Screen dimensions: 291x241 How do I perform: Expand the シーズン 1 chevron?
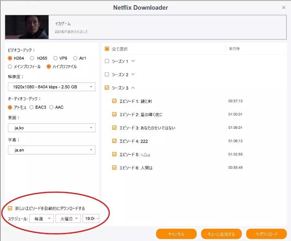tap(133, 61)
